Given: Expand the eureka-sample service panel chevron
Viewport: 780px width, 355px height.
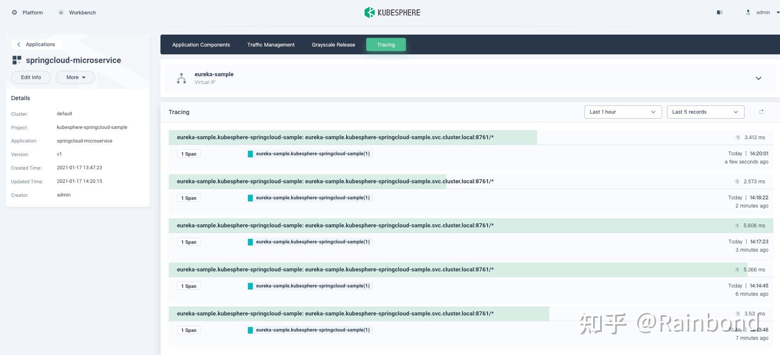Looking at the screenshot, I should (758, 78).
